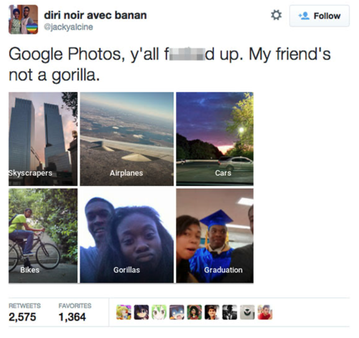Select the first blonde anime avatar in the row

pyautogui.click(x=124, y=312)
